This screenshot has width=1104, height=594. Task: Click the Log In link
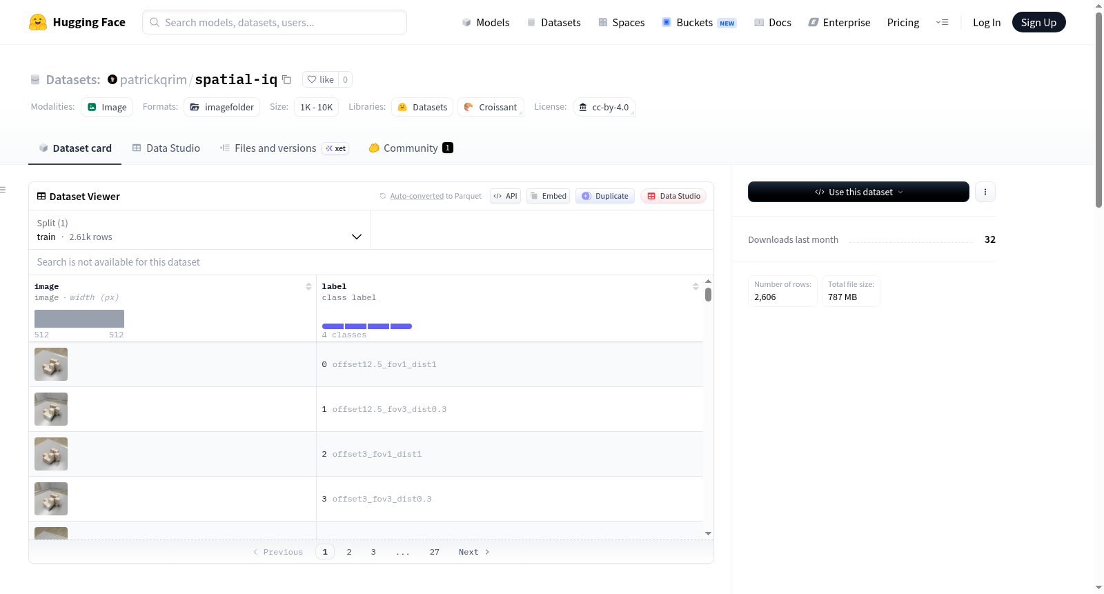pyautogui.click(x=987, y=22)
